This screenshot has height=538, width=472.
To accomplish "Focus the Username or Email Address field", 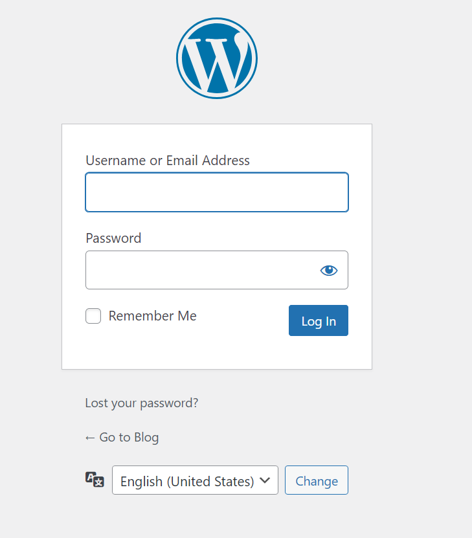I will [x=217, y=192].
